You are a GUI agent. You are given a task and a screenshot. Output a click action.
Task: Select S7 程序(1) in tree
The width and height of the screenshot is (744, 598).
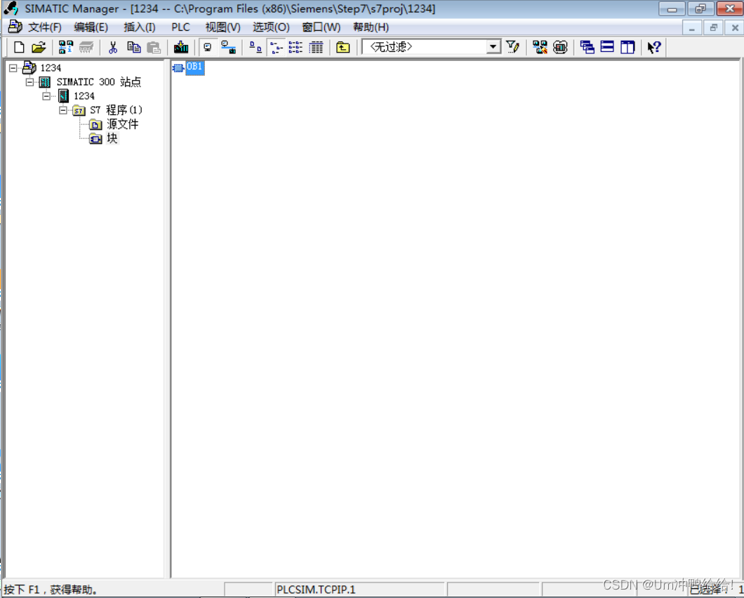pos(117,110)
